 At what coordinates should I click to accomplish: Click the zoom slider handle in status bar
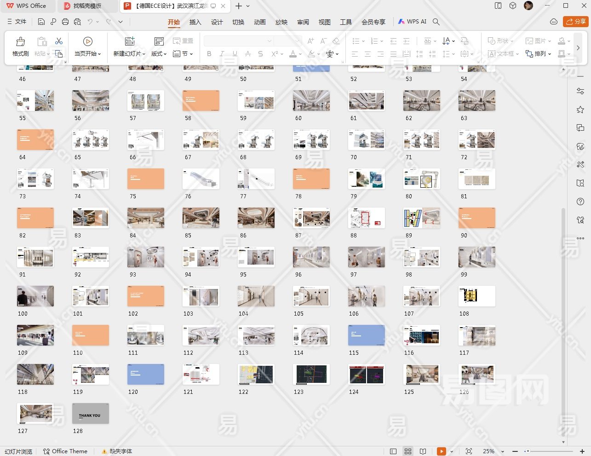(527, 451)
